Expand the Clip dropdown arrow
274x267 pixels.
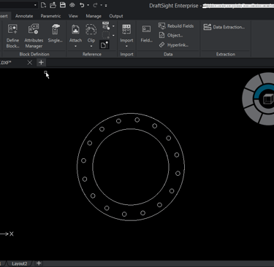[x=91, y=46]
